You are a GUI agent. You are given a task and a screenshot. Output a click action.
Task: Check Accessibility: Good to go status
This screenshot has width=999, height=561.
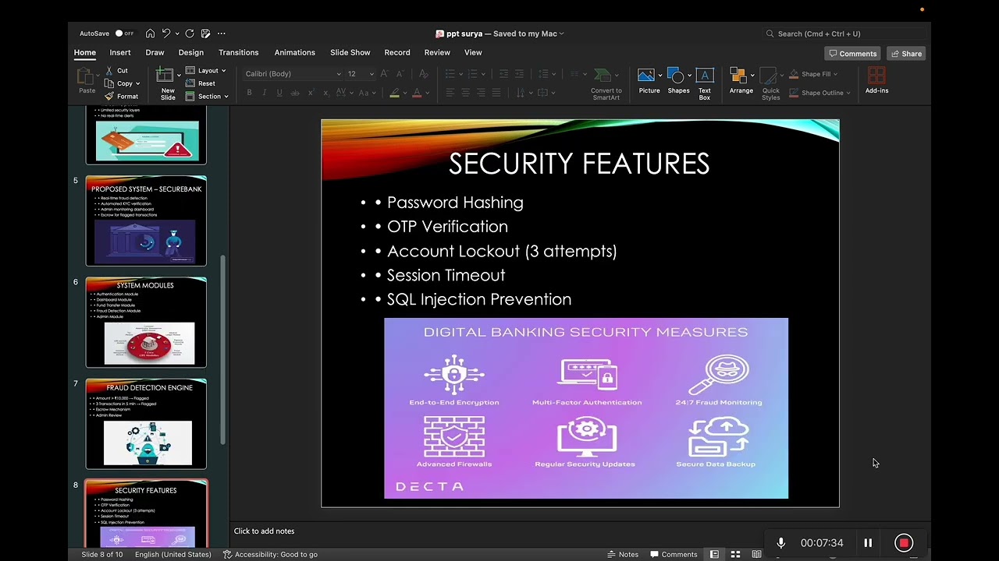pyautogui.click(x=270, y=555)
